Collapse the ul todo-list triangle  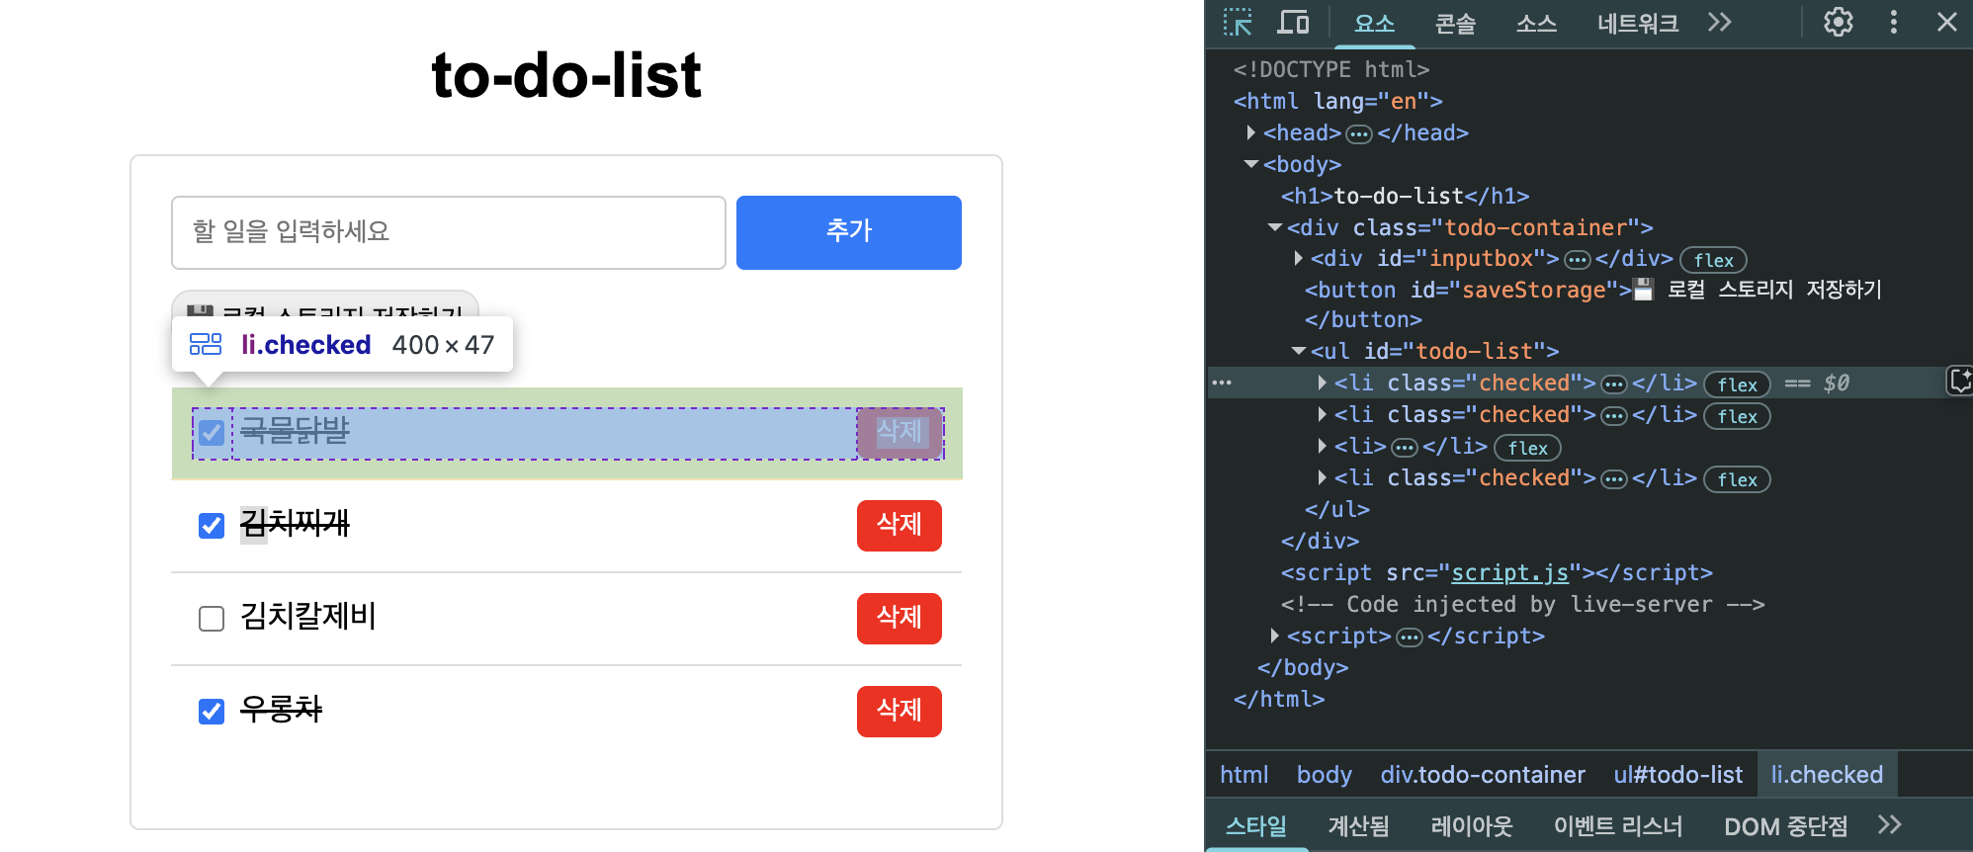click(1299, 351)
